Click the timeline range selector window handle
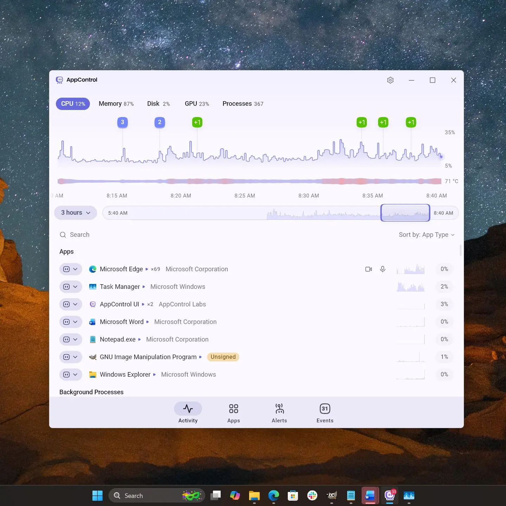 [405, 213]
